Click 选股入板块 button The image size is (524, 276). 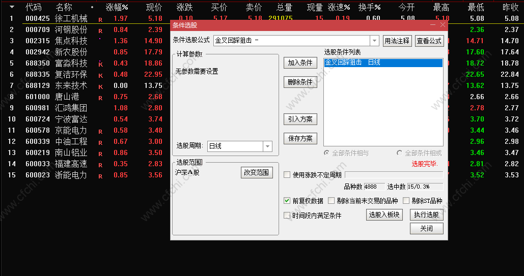384,214
